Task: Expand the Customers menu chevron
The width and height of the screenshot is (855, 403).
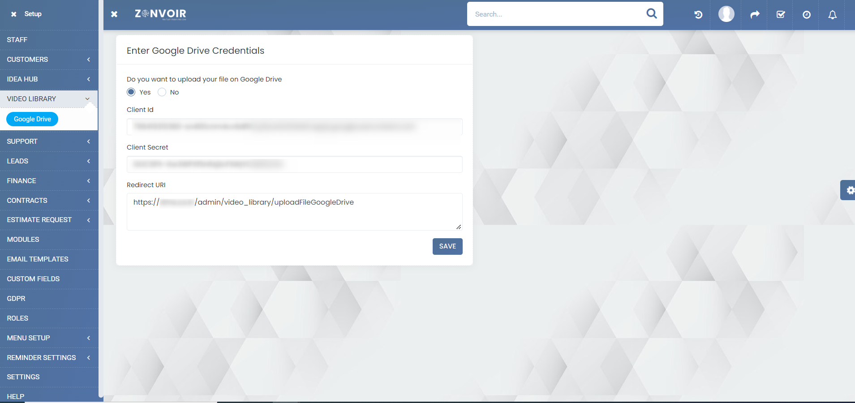Action: click(x=89, y=60)
